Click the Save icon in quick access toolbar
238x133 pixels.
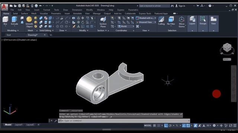pyautogui.click(x=19, y=6)
